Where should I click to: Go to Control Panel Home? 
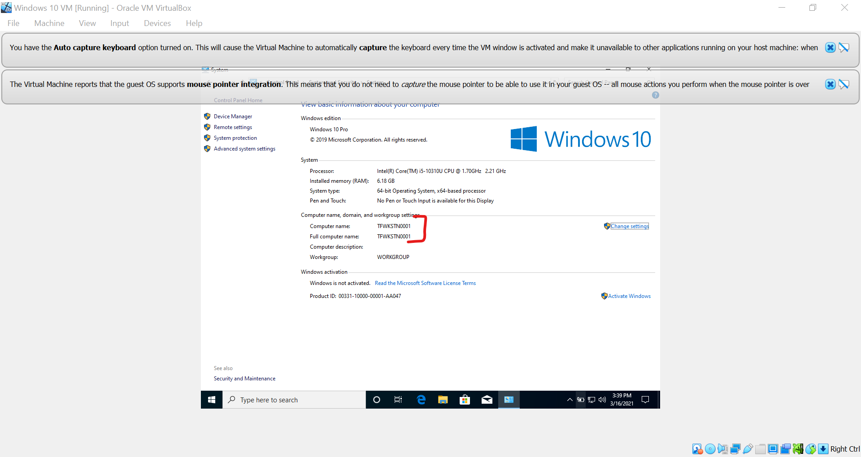click(x=238, y=100)
